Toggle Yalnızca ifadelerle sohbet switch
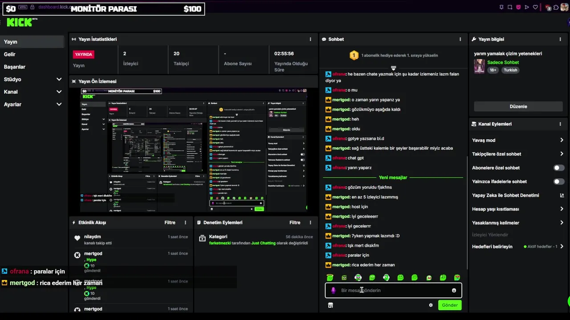Screen dimensions: 570x320 [x=559, y=181]
